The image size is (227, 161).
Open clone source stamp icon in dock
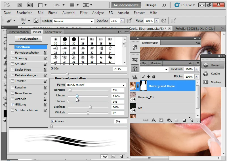click(x=135, y=77)
